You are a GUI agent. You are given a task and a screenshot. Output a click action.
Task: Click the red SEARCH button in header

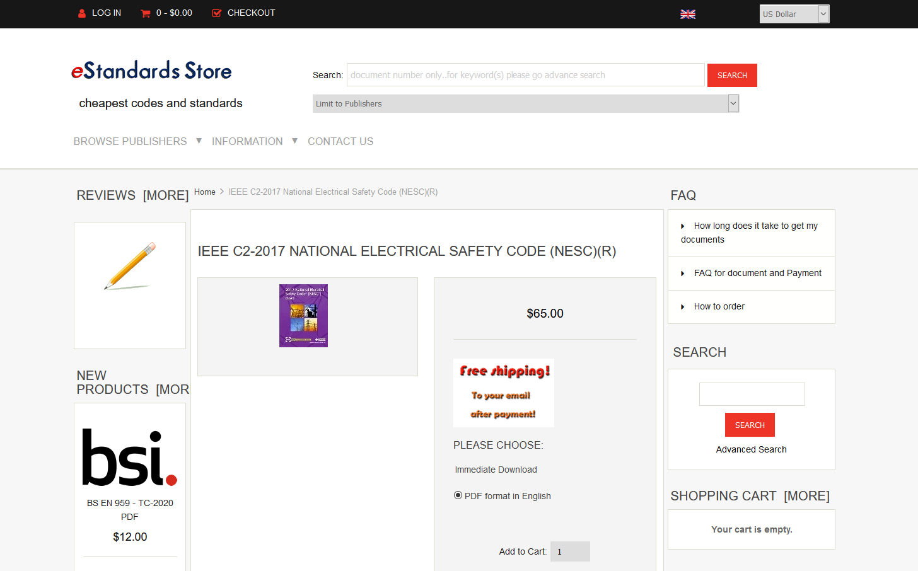[732, 75]
